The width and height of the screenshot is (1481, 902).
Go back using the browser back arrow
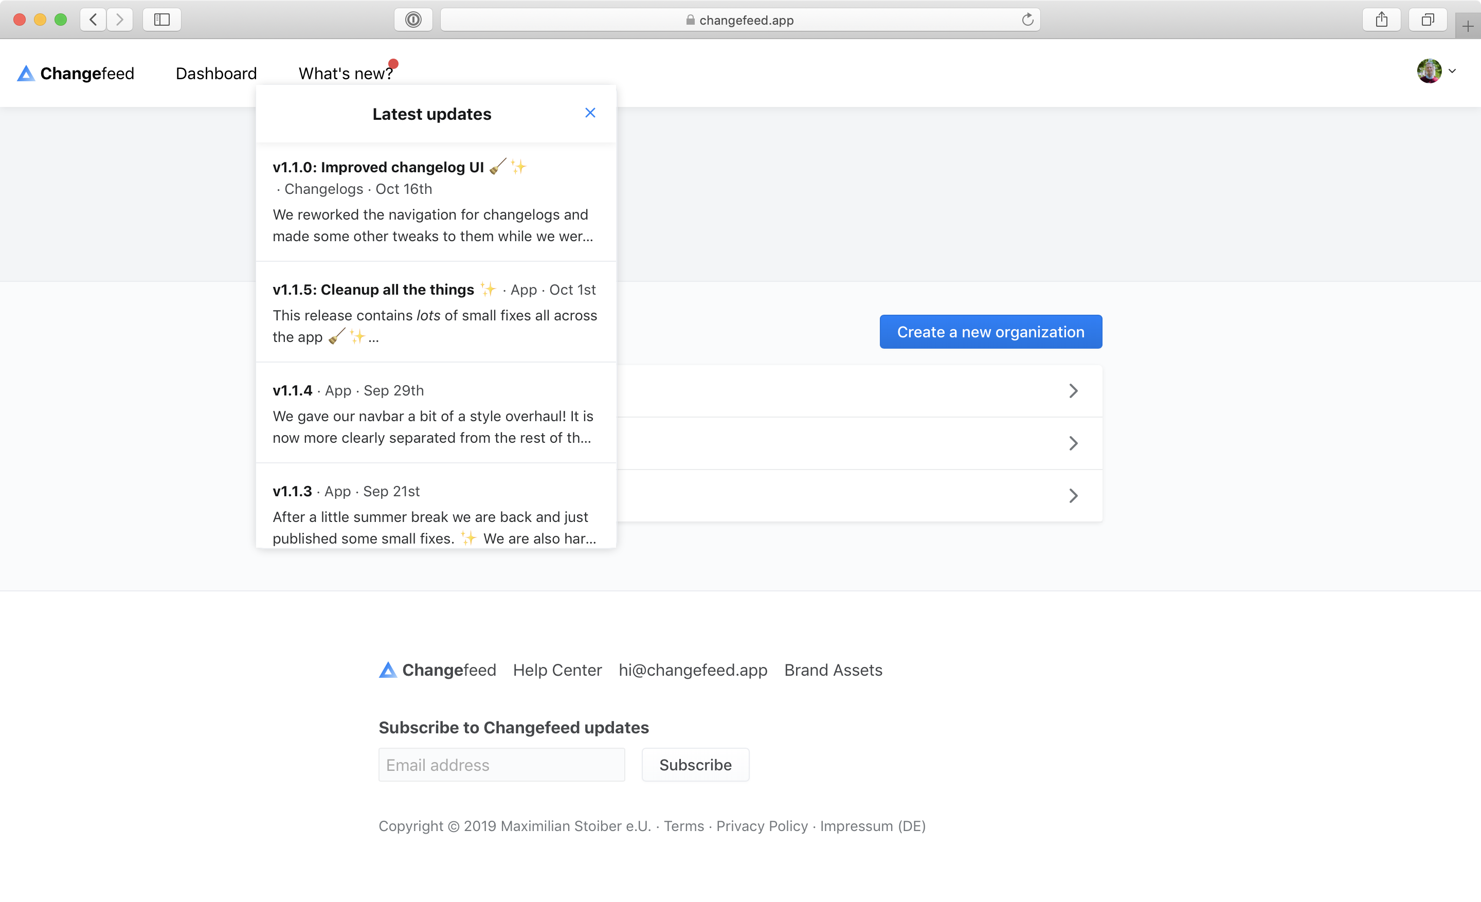(x=93, y=19)
